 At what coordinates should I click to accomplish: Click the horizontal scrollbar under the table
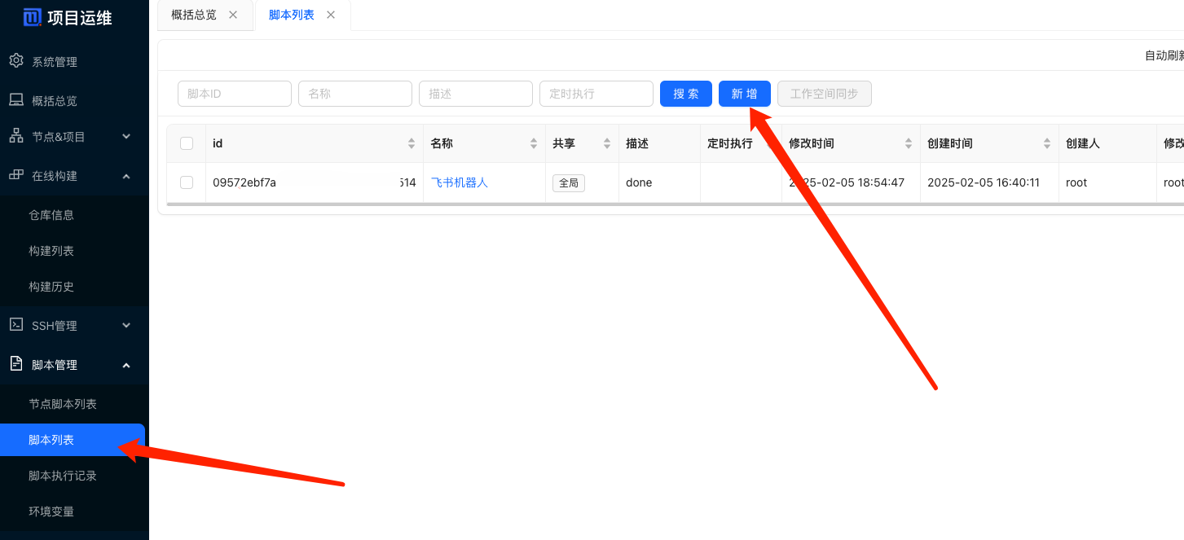click(x=570, y=204)
